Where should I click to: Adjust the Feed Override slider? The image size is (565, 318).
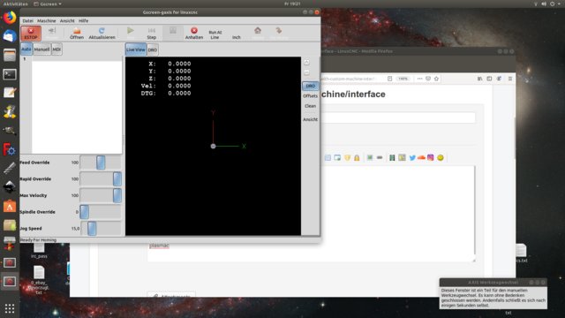point(101,163)
